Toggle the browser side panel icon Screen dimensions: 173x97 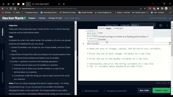tap(162, 8)
